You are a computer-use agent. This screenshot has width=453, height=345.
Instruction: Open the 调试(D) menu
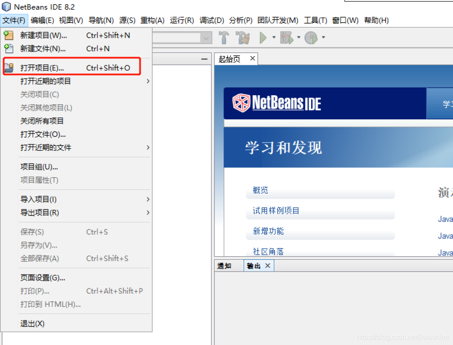212,20
